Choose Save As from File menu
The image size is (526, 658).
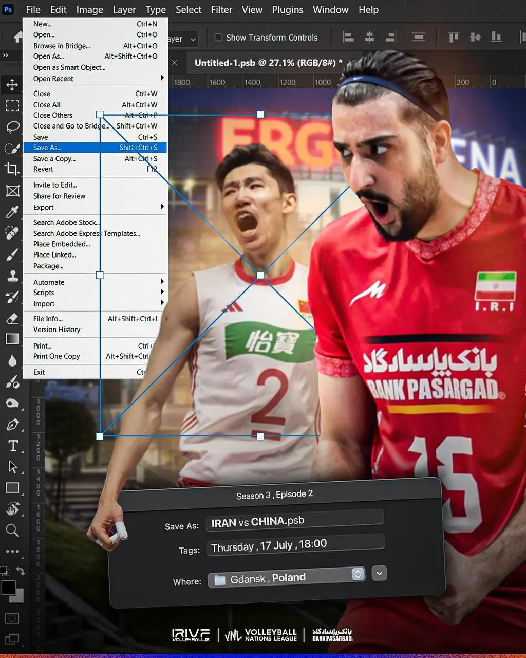[x=95, y=148]
